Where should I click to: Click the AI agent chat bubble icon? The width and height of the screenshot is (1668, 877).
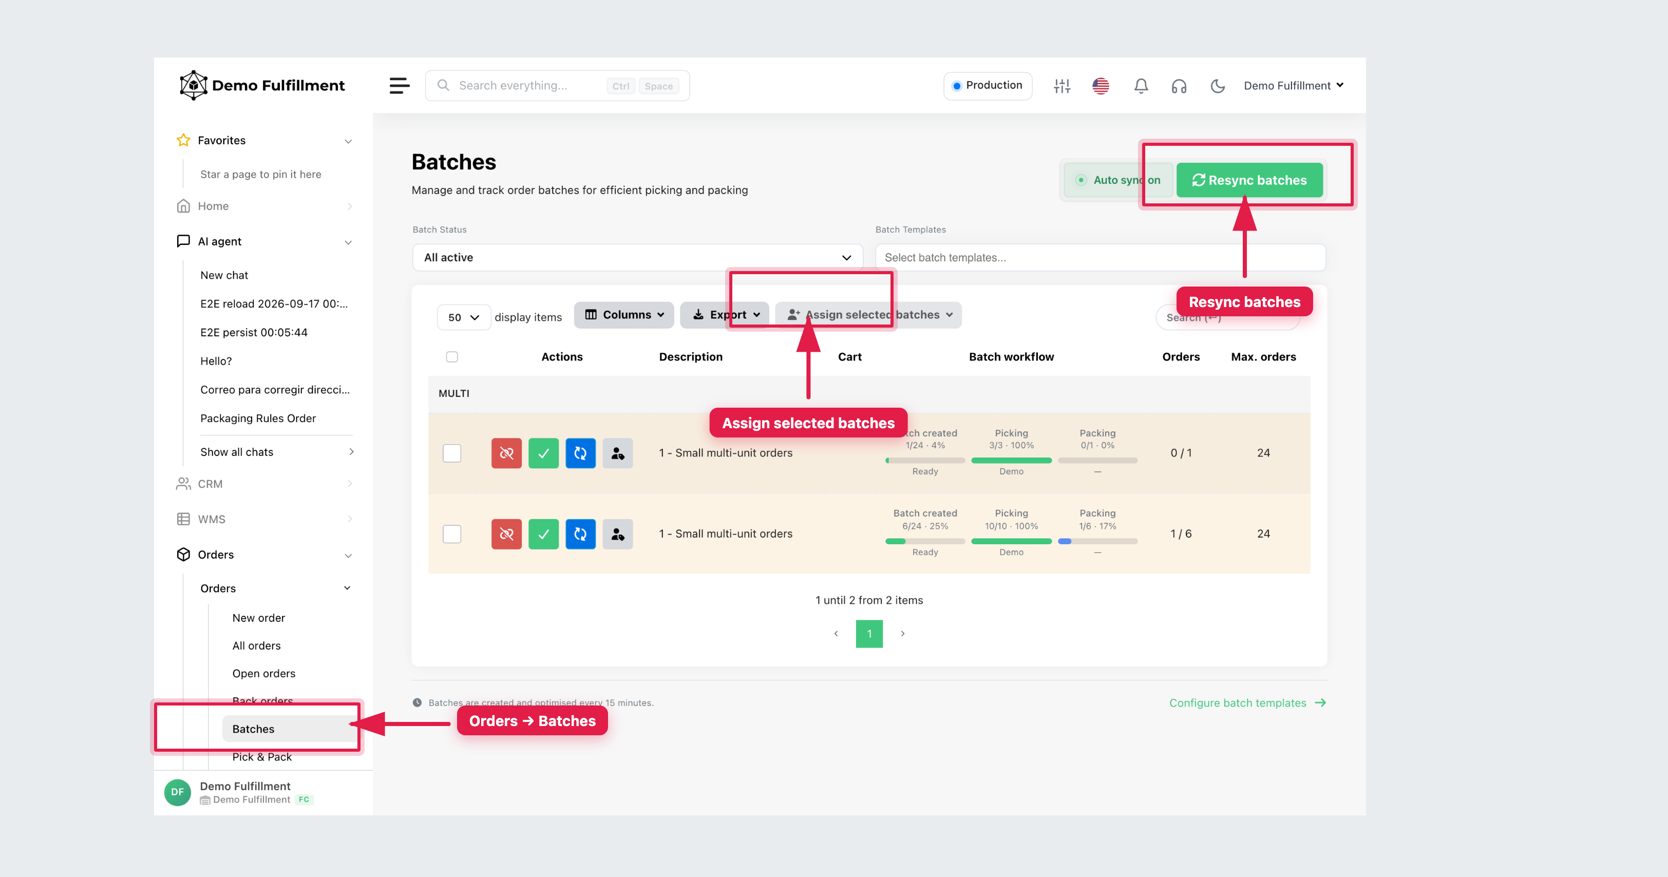tap(183, 241)
